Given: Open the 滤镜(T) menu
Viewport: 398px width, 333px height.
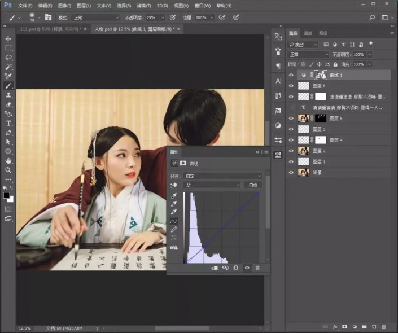Looking at the screenshot, I should pos(143,5).
